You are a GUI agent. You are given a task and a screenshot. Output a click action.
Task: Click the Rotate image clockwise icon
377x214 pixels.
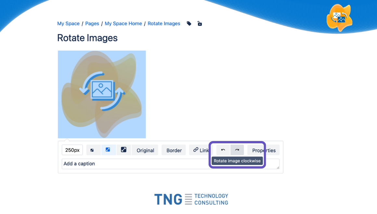coord(237,150)
